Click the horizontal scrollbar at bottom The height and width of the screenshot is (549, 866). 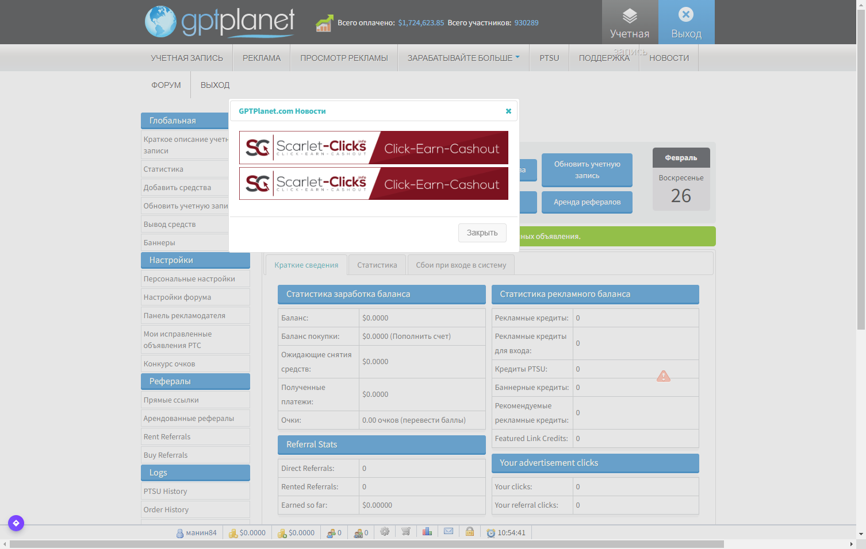pyautogui.click(x=367, y=544)
